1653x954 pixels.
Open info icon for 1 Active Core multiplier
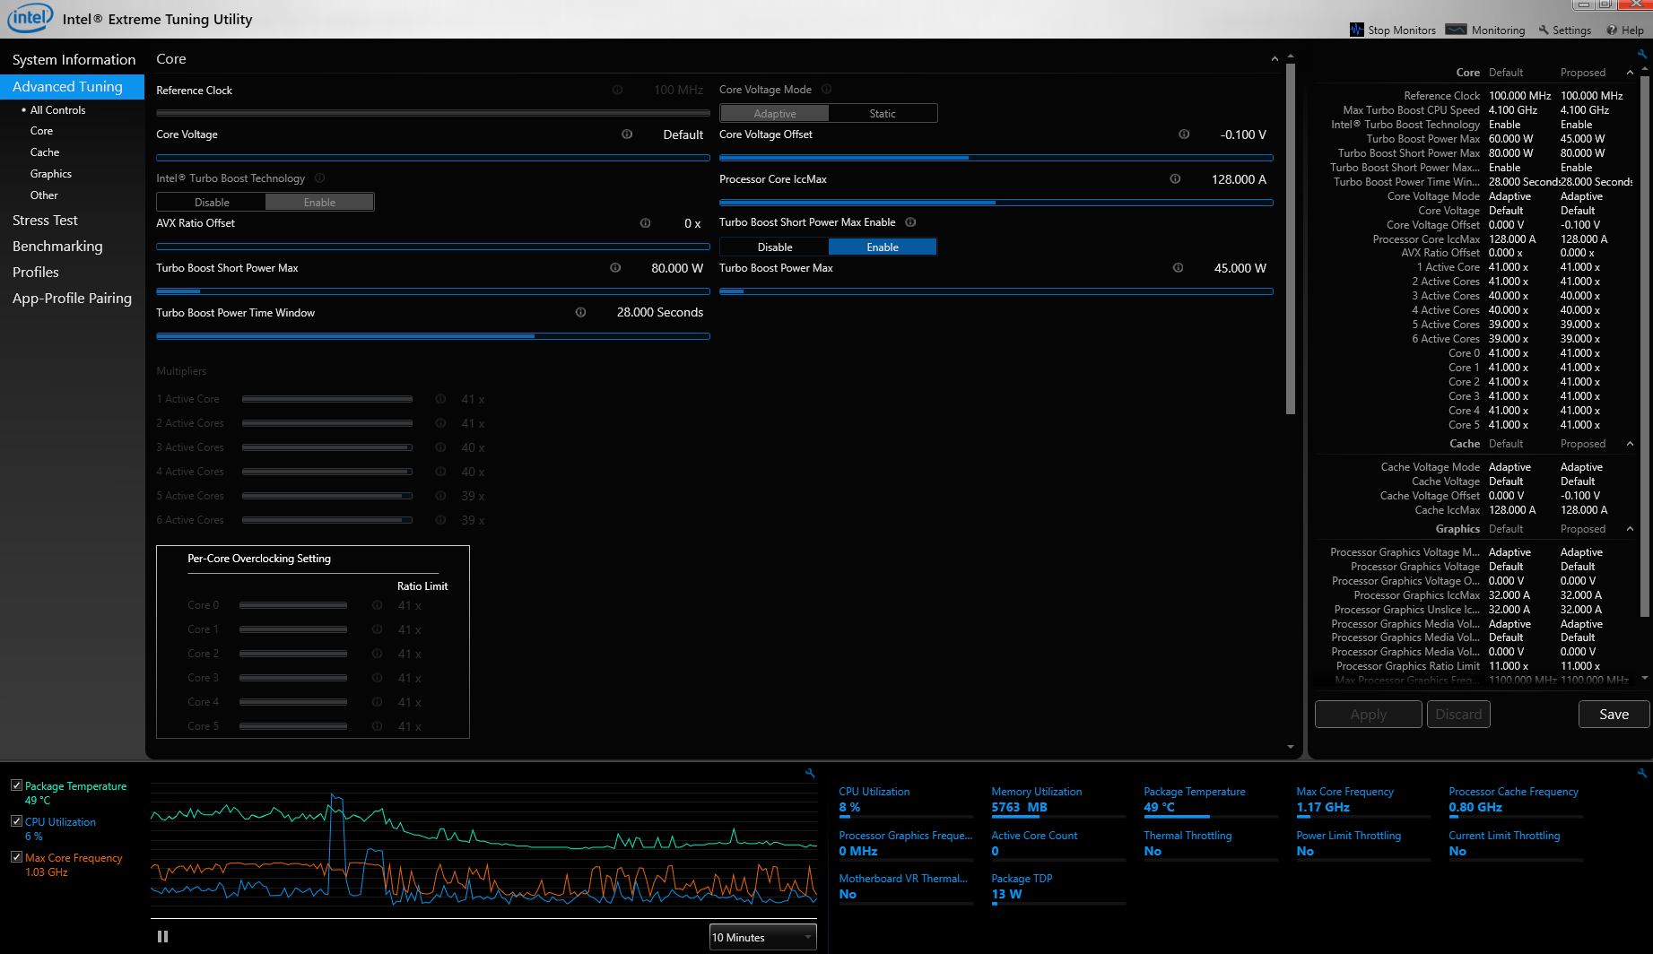click(440, 399)
